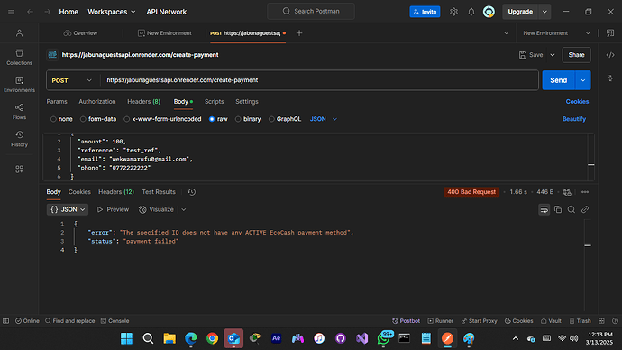622x350 pixels.
Task: Open the Collections sidebar panel
Action: point(19,57)
